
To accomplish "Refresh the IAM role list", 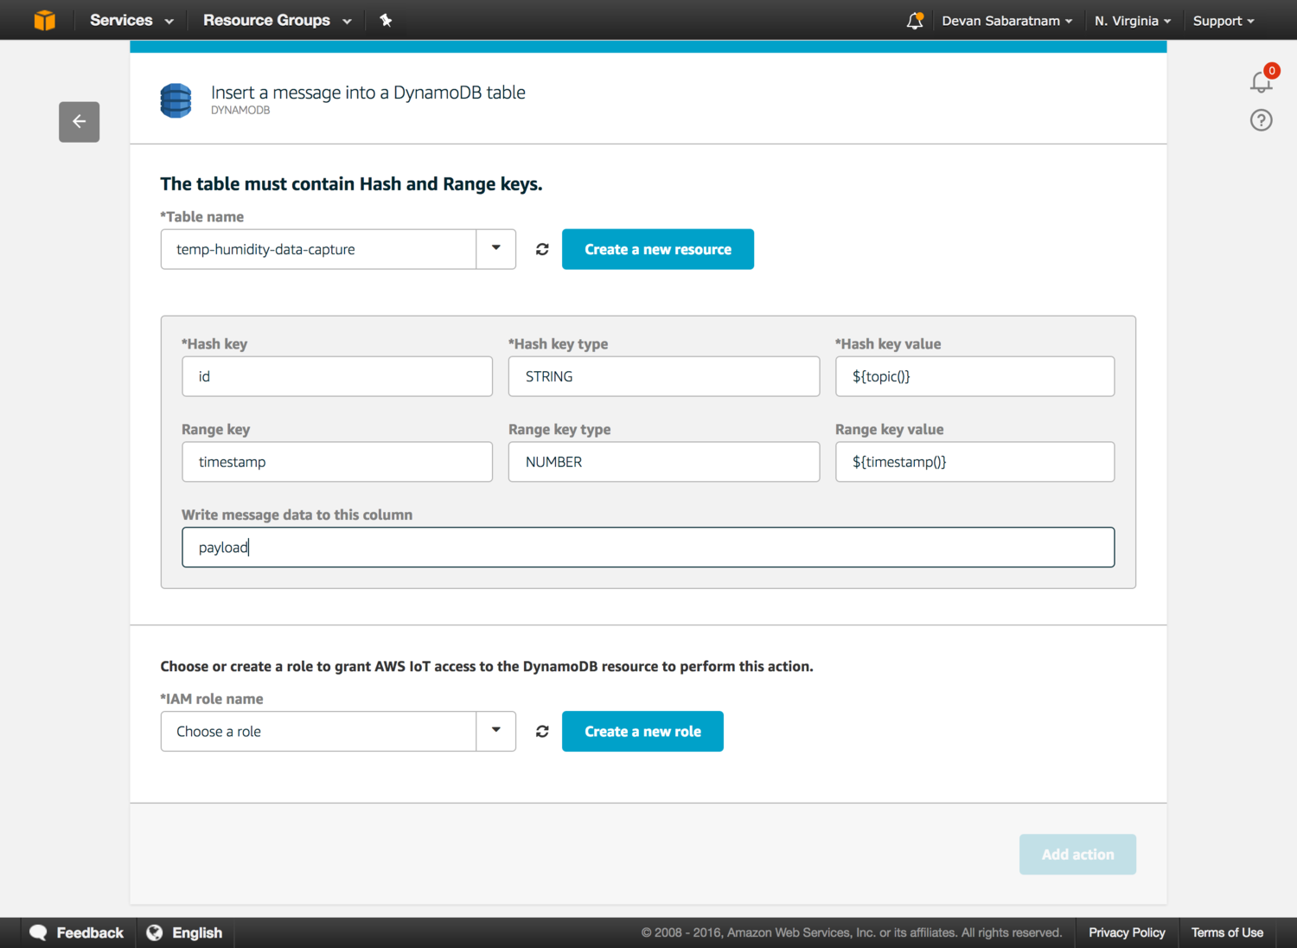I will 542,732.
